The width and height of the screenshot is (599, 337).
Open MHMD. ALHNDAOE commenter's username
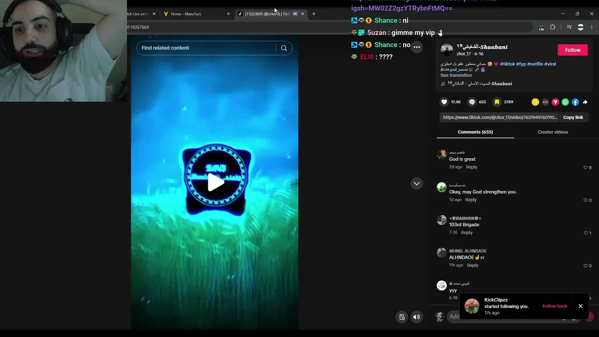click(x=468, y=251)
